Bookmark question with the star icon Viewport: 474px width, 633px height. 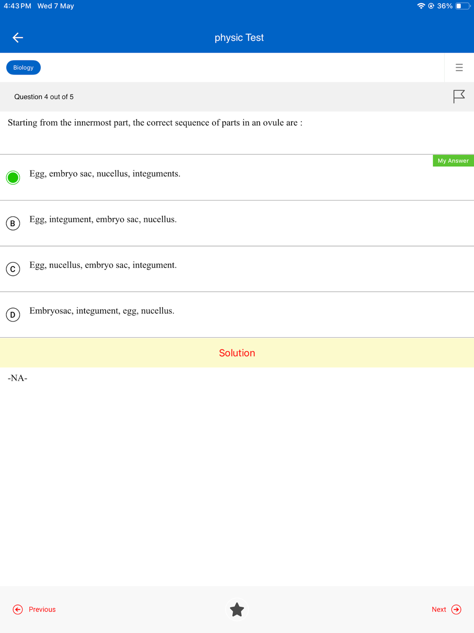pyautogui.click(x=237, y=609)
